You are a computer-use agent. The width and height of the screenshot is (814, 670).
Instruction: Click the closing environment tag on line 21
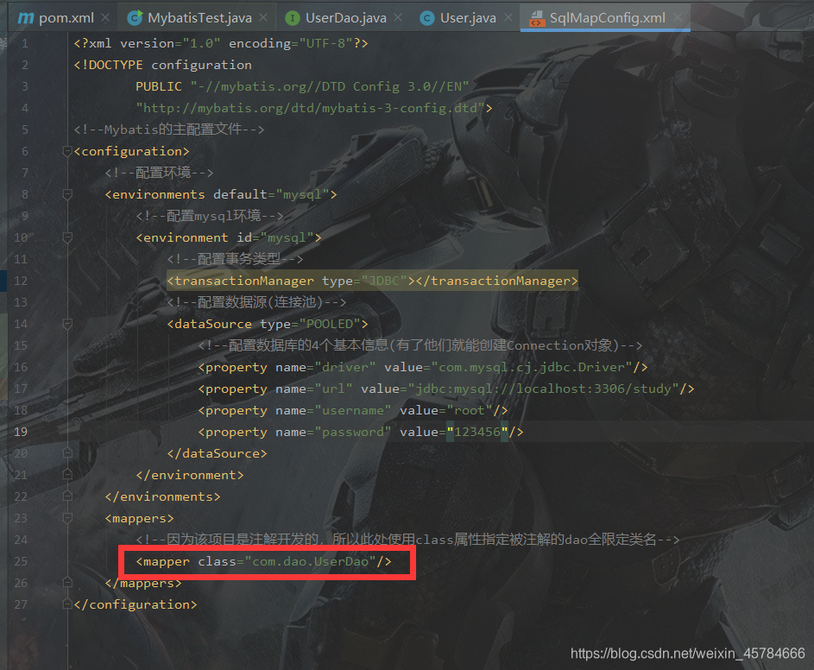pos(190,475)
